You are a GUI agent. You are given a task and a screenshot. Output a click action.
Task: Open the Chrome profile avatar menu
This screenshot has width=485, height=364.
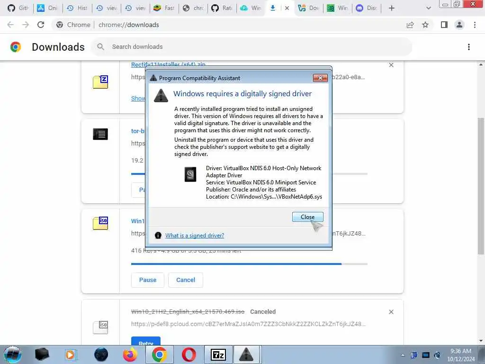click(x=459, y=25)
